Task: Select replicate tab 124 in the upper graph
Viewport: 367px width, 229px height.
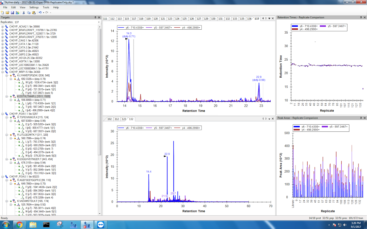Action: point(177,19)
